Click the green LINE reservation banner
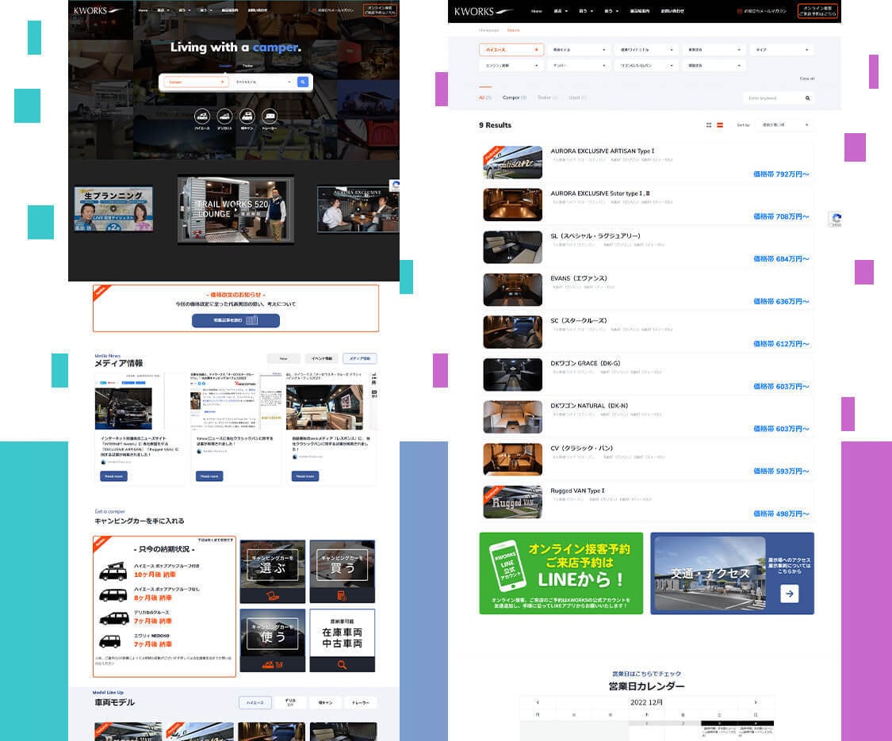The width and height of the screenshot is (892, 741). point(561,573)
